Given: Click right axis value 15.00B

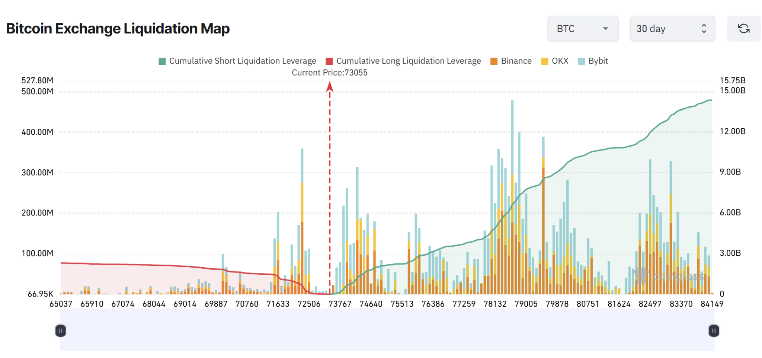Looking at the screenshot, I should tap(733, 90).
